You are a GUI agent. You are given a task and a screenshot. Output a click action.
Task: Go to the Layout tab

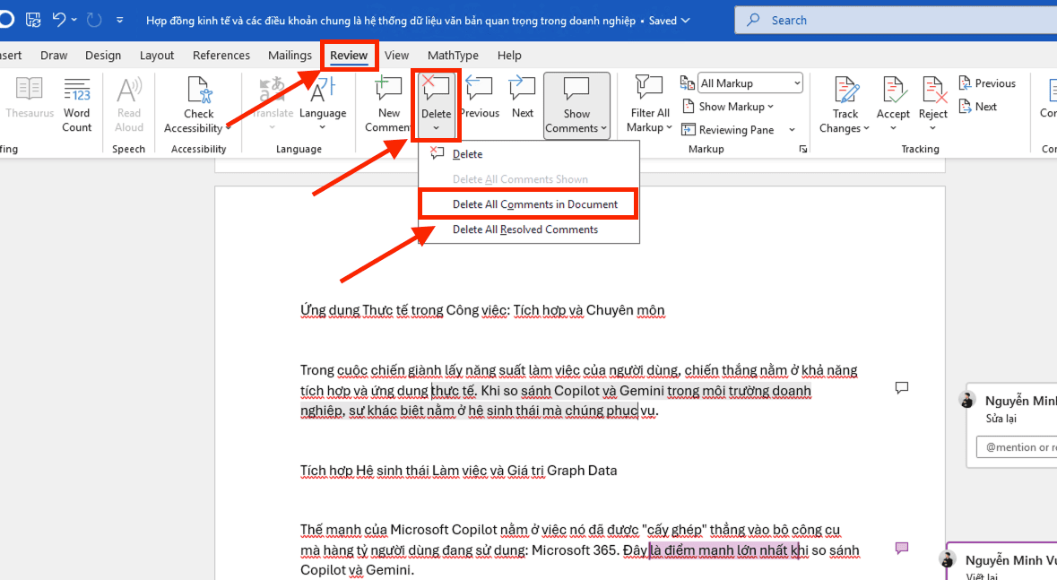point(156,56)
